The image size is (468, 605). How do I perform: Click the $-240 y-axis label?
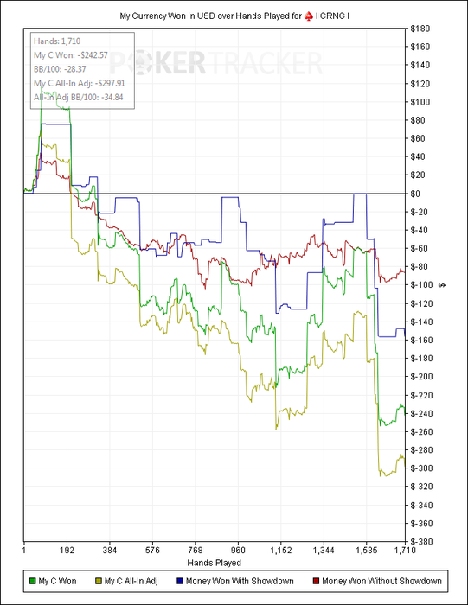(421, 414)
